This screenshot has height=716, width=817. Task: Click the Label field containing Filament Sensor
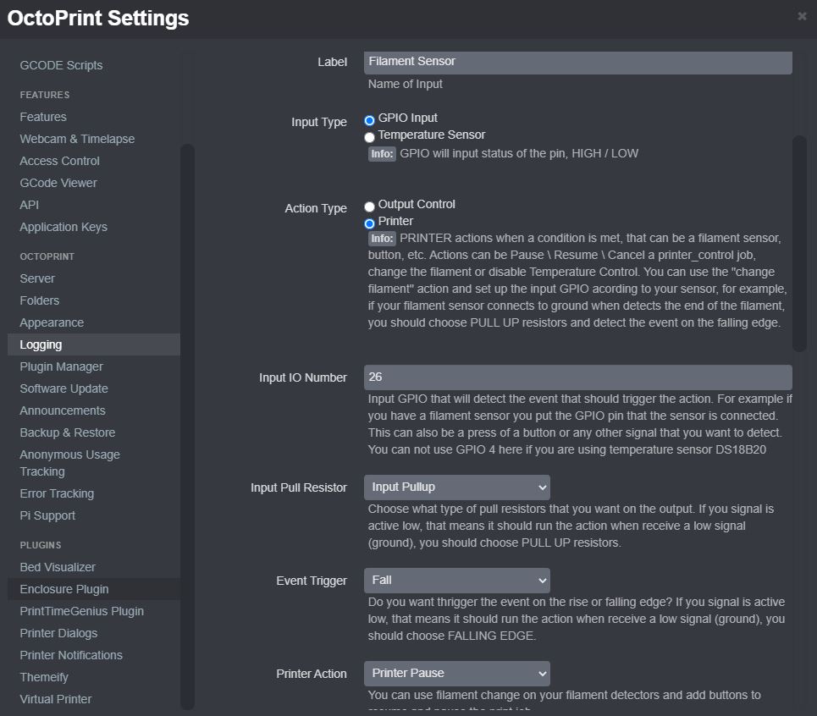point(578,63)
